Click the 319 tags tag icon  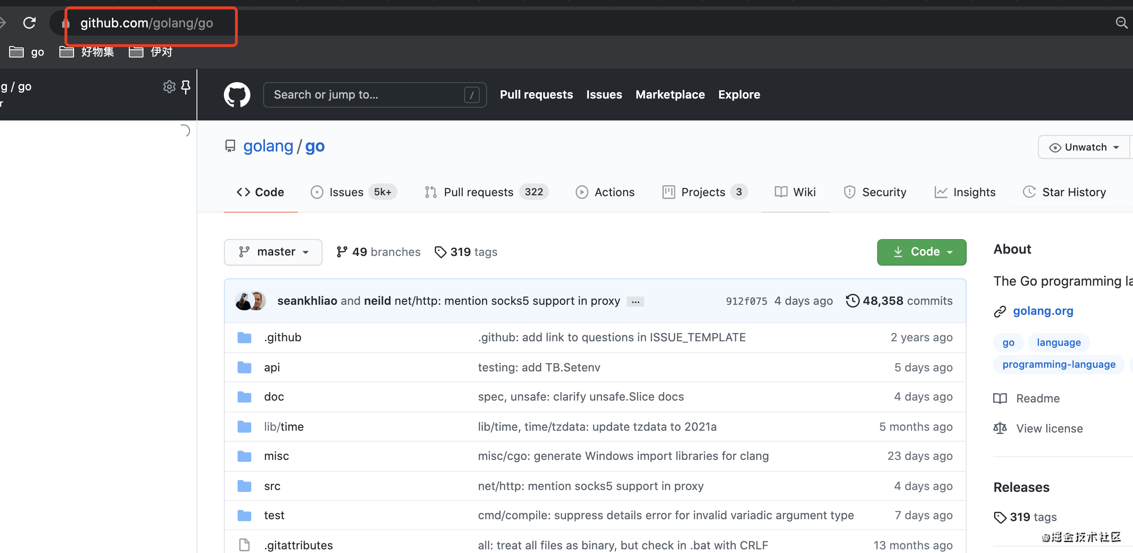(440, 252)
